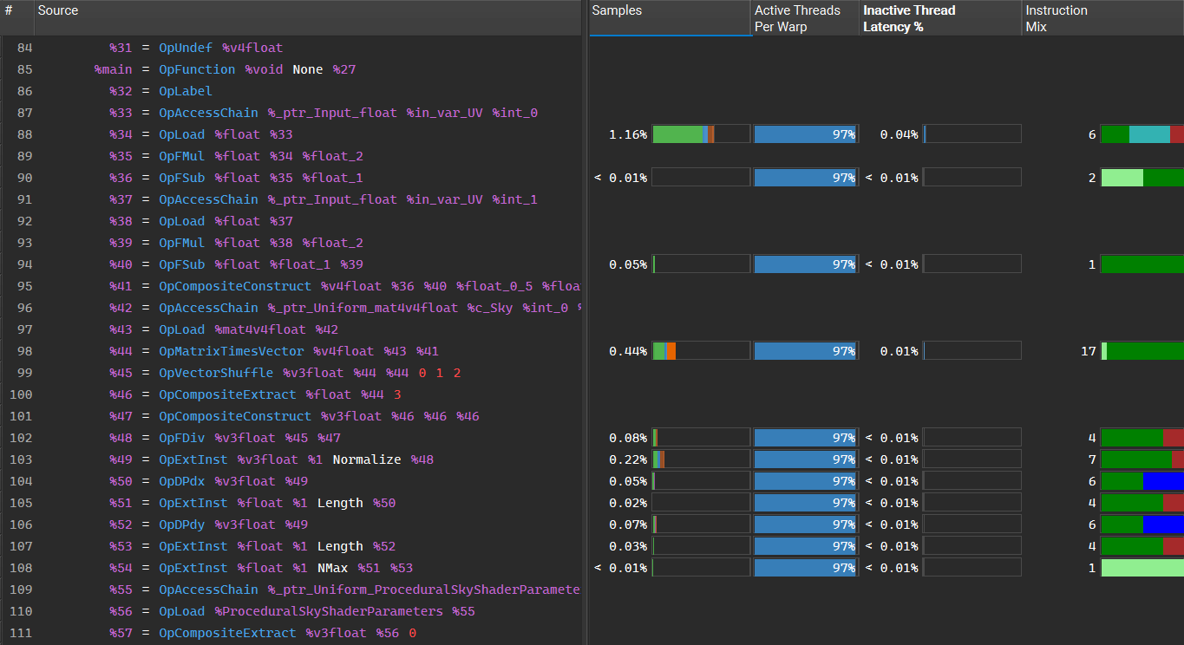Screen dimensions: 1184x645
Task: Click instruction mix bar on line 88
Action: (x=1142, y=134)
